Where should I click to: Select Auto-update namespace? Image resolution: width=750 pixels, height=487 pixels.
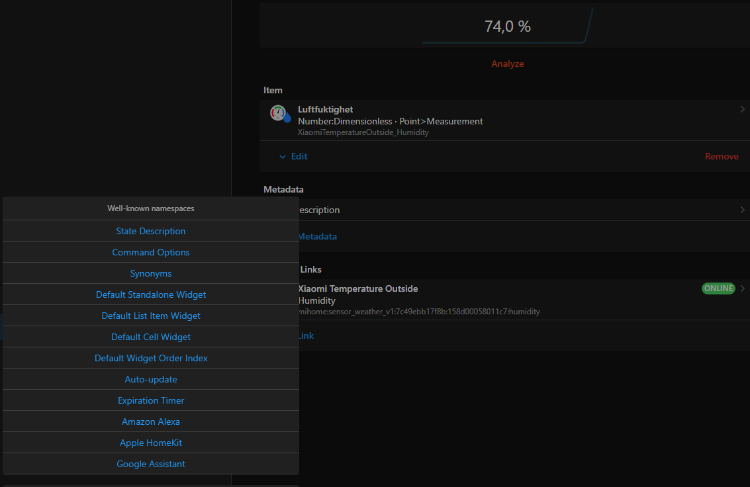(151, 379)
